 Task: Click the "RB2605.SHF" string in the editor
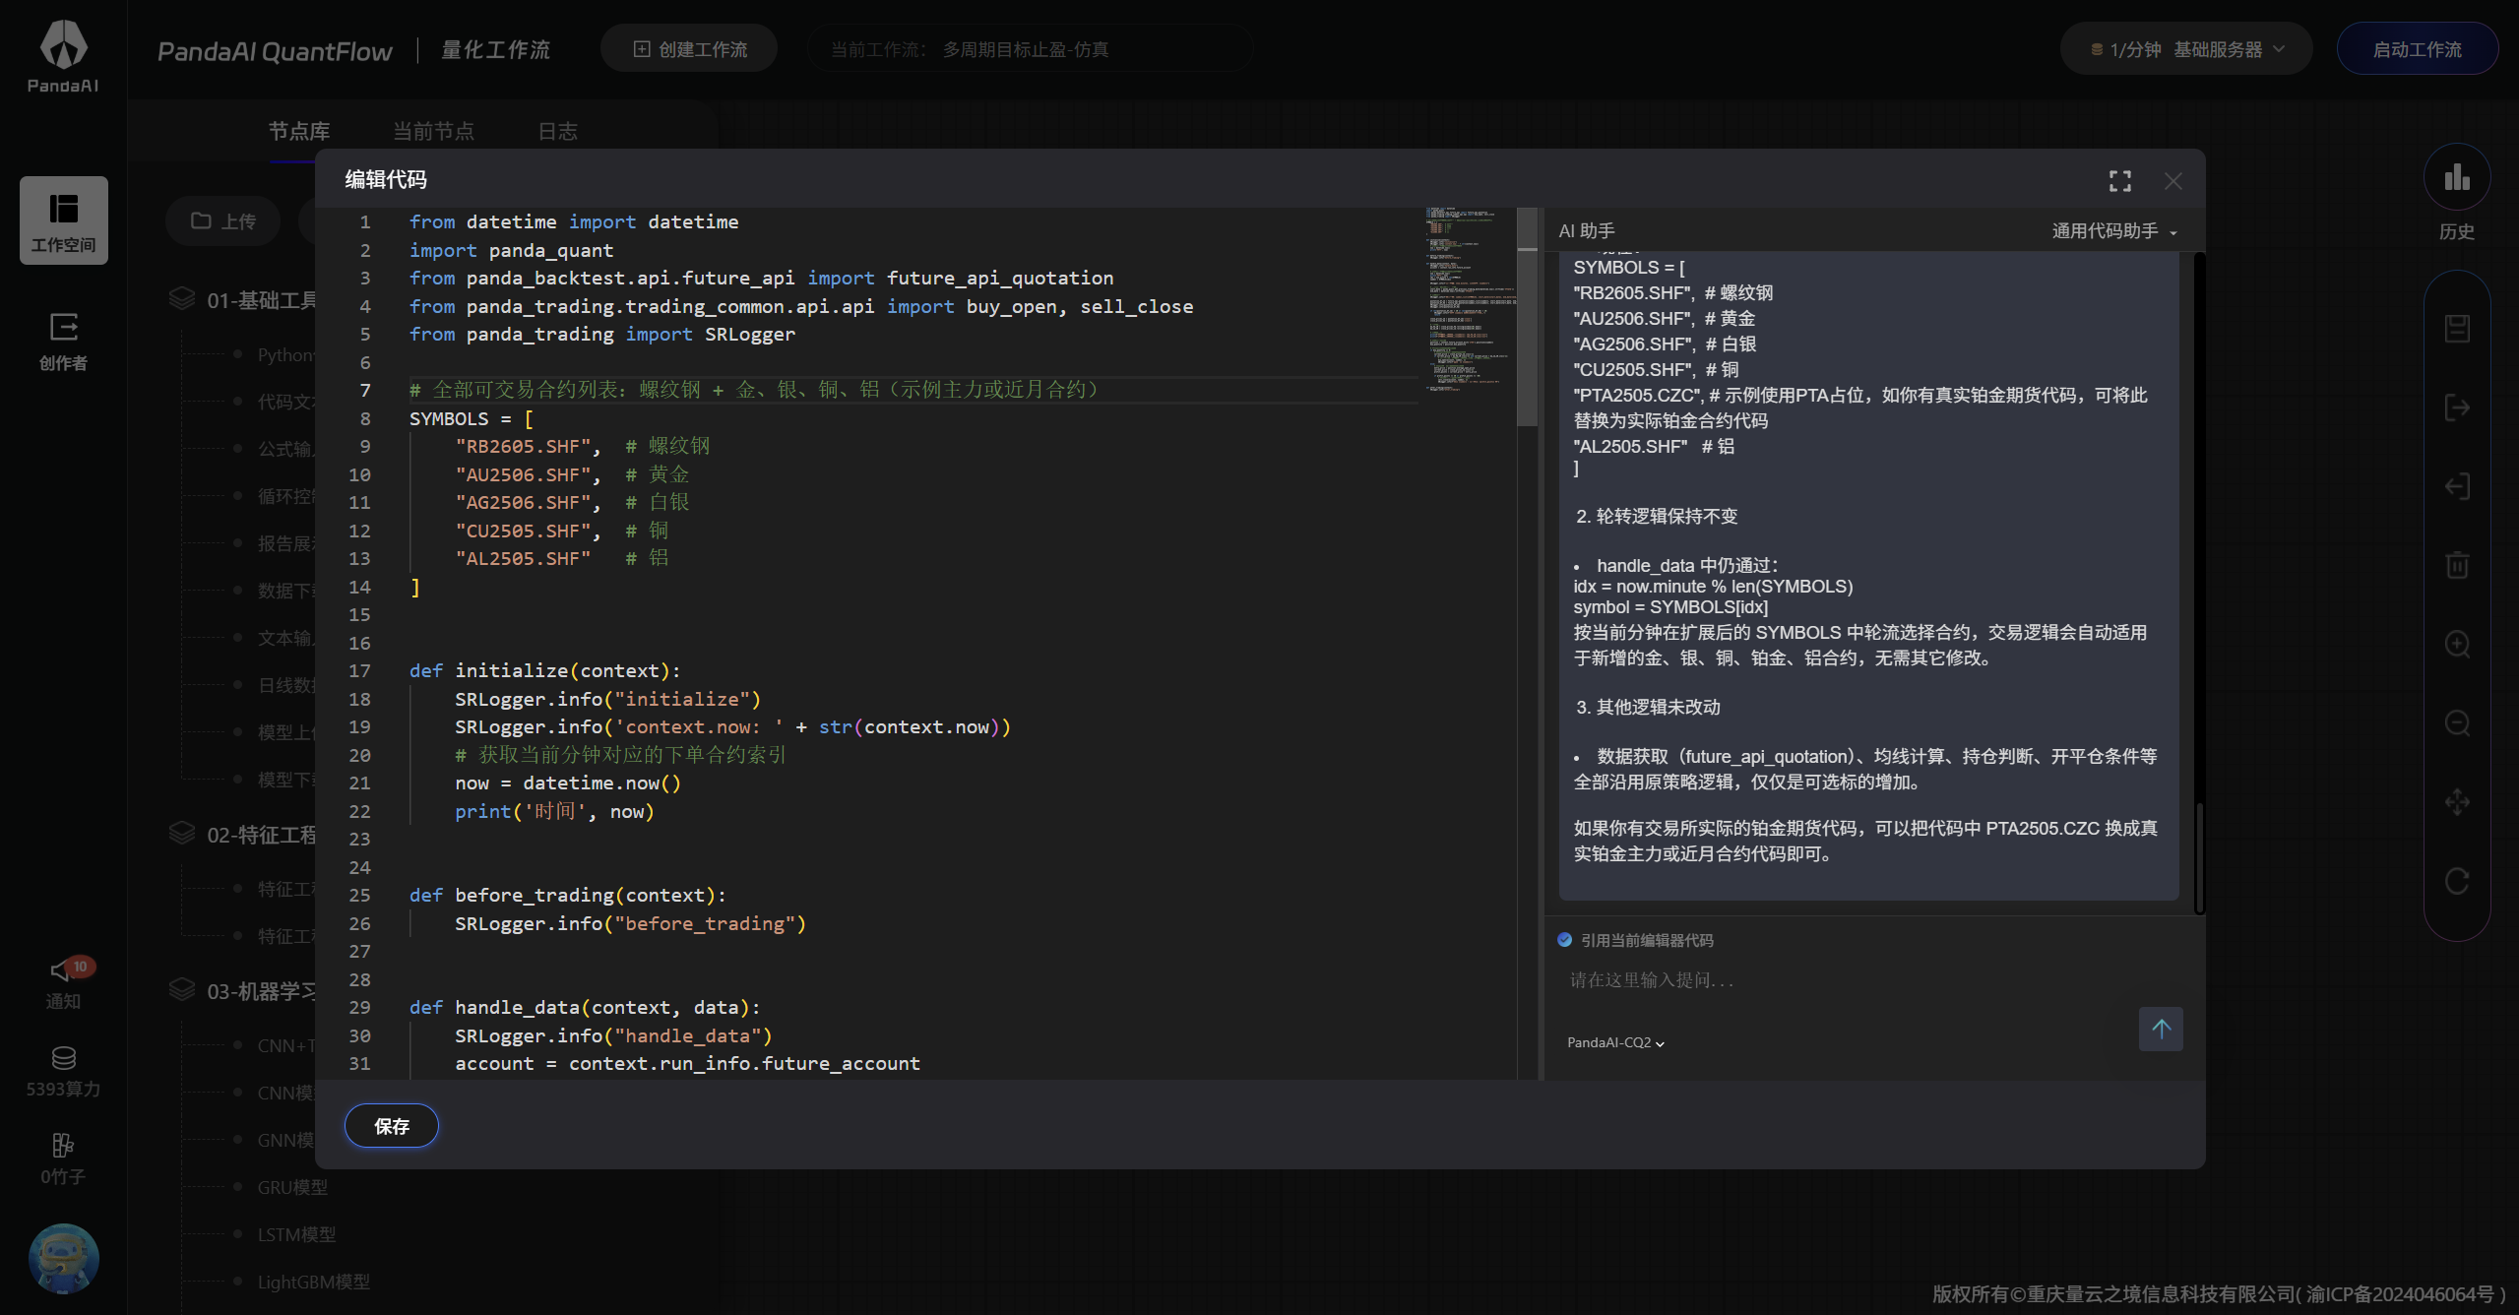[523, 447]
